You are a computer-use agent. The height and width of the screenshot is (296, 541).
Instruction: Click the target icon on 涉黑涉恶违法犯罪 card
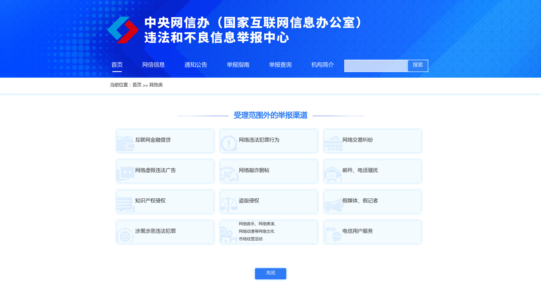pos(126,235)
